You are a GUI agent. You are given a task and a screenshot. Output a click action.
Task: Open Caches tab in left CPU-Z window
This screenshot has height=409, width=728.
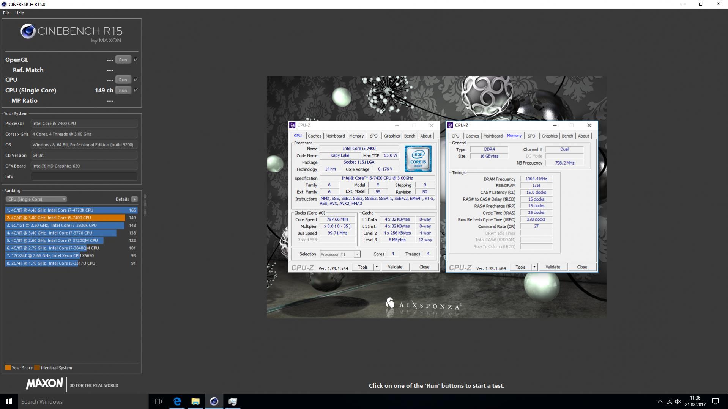[x=315, y=136]
